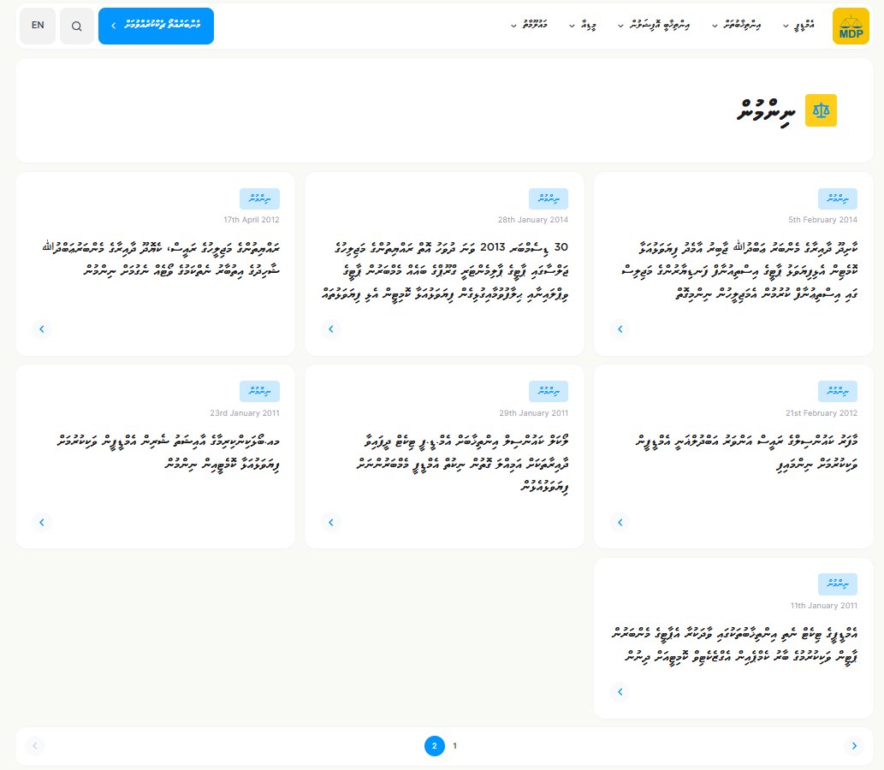Screen dimensions: 884x770
Task: Click the date text '5th February 2014'
Action: coord(822,220)
